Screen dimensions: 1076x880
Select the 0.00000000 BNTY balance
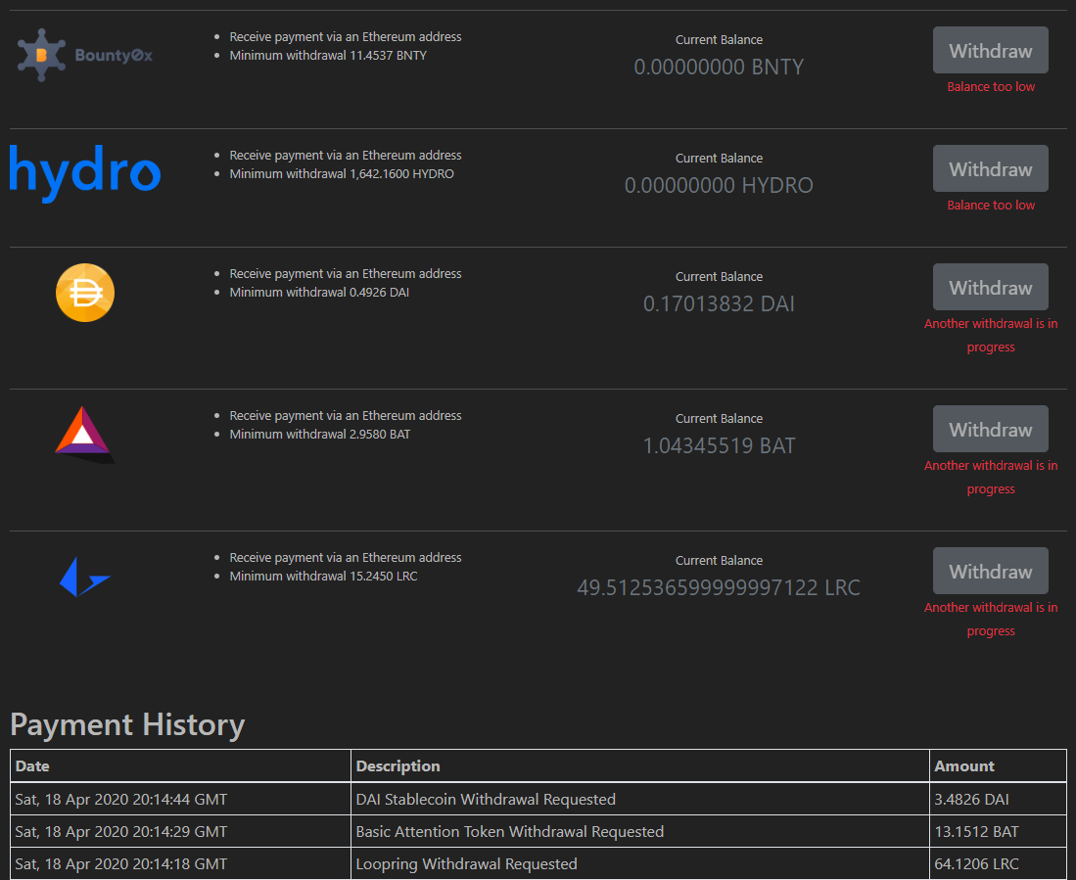pyautogui.click(x=719, y=67)
